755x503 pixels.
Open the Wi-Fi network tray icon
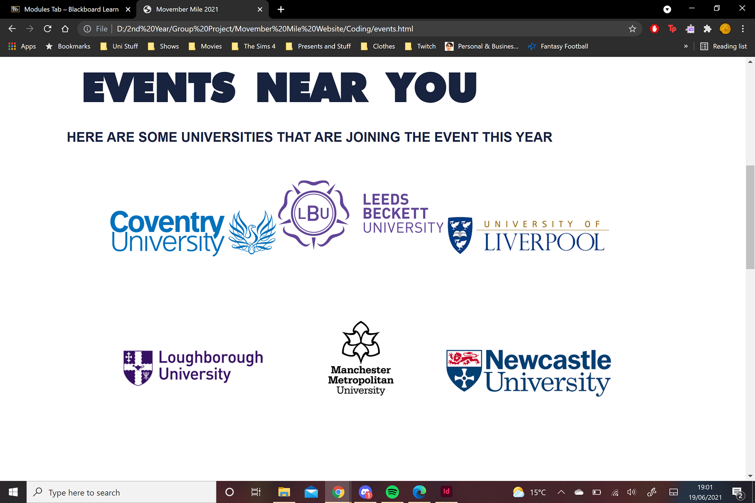[615, 492]
